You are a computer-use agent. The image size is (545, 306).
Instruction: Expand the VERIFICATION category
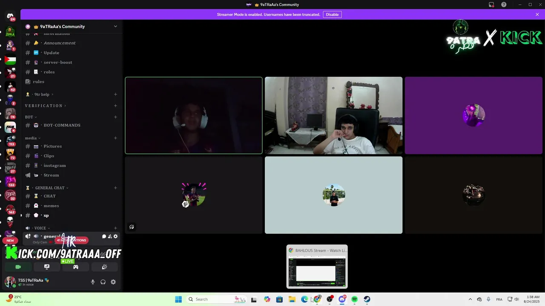(x=46, y=106)
